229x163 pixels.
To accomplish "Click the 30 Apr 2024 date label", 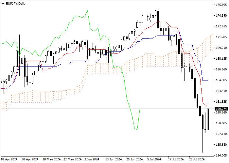I will pyautogui.click(x=30, y=159).
